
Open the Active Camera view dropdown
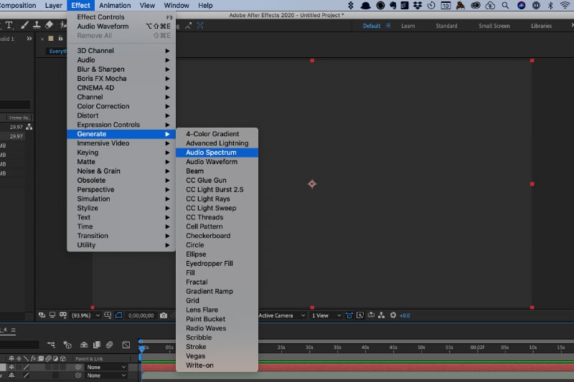pos(281,315)
